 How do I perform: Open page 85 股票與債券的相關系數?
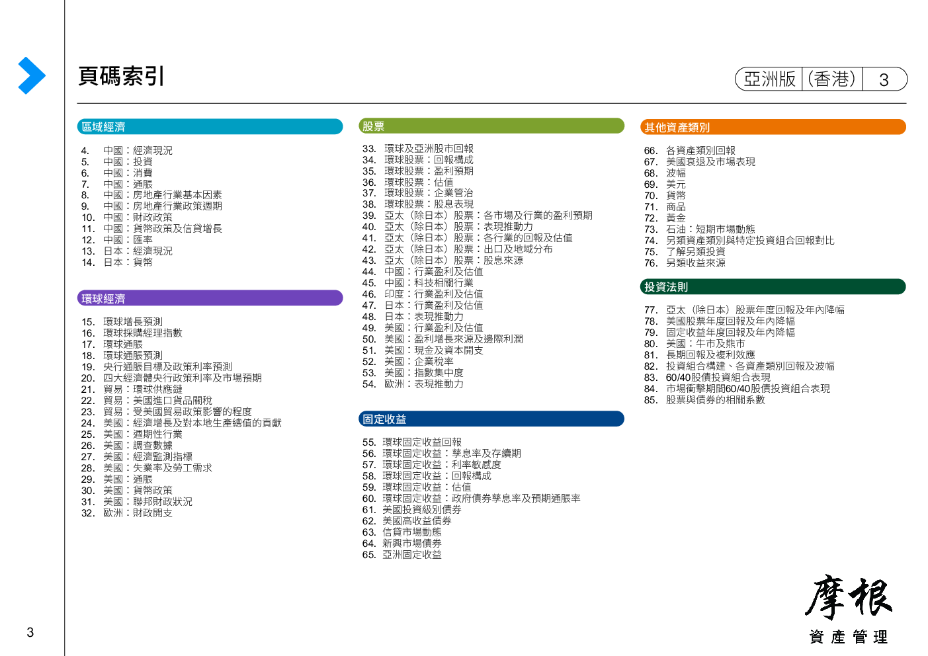[x=704, y=400]
